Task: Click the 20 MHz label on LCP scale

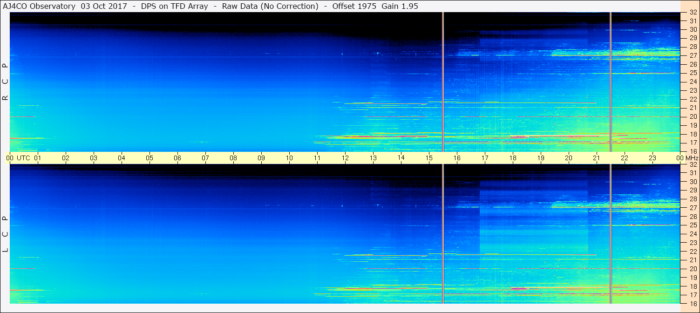Action: point(693,269)
